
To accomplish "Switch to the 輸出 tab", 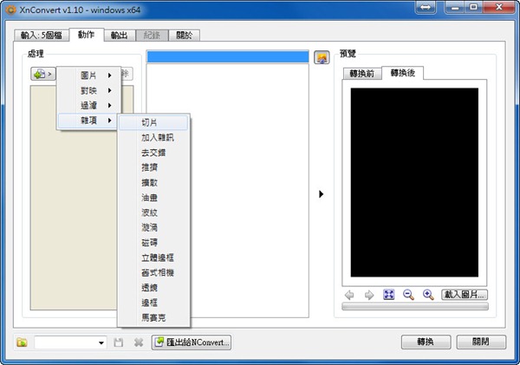I will point(120,36).
